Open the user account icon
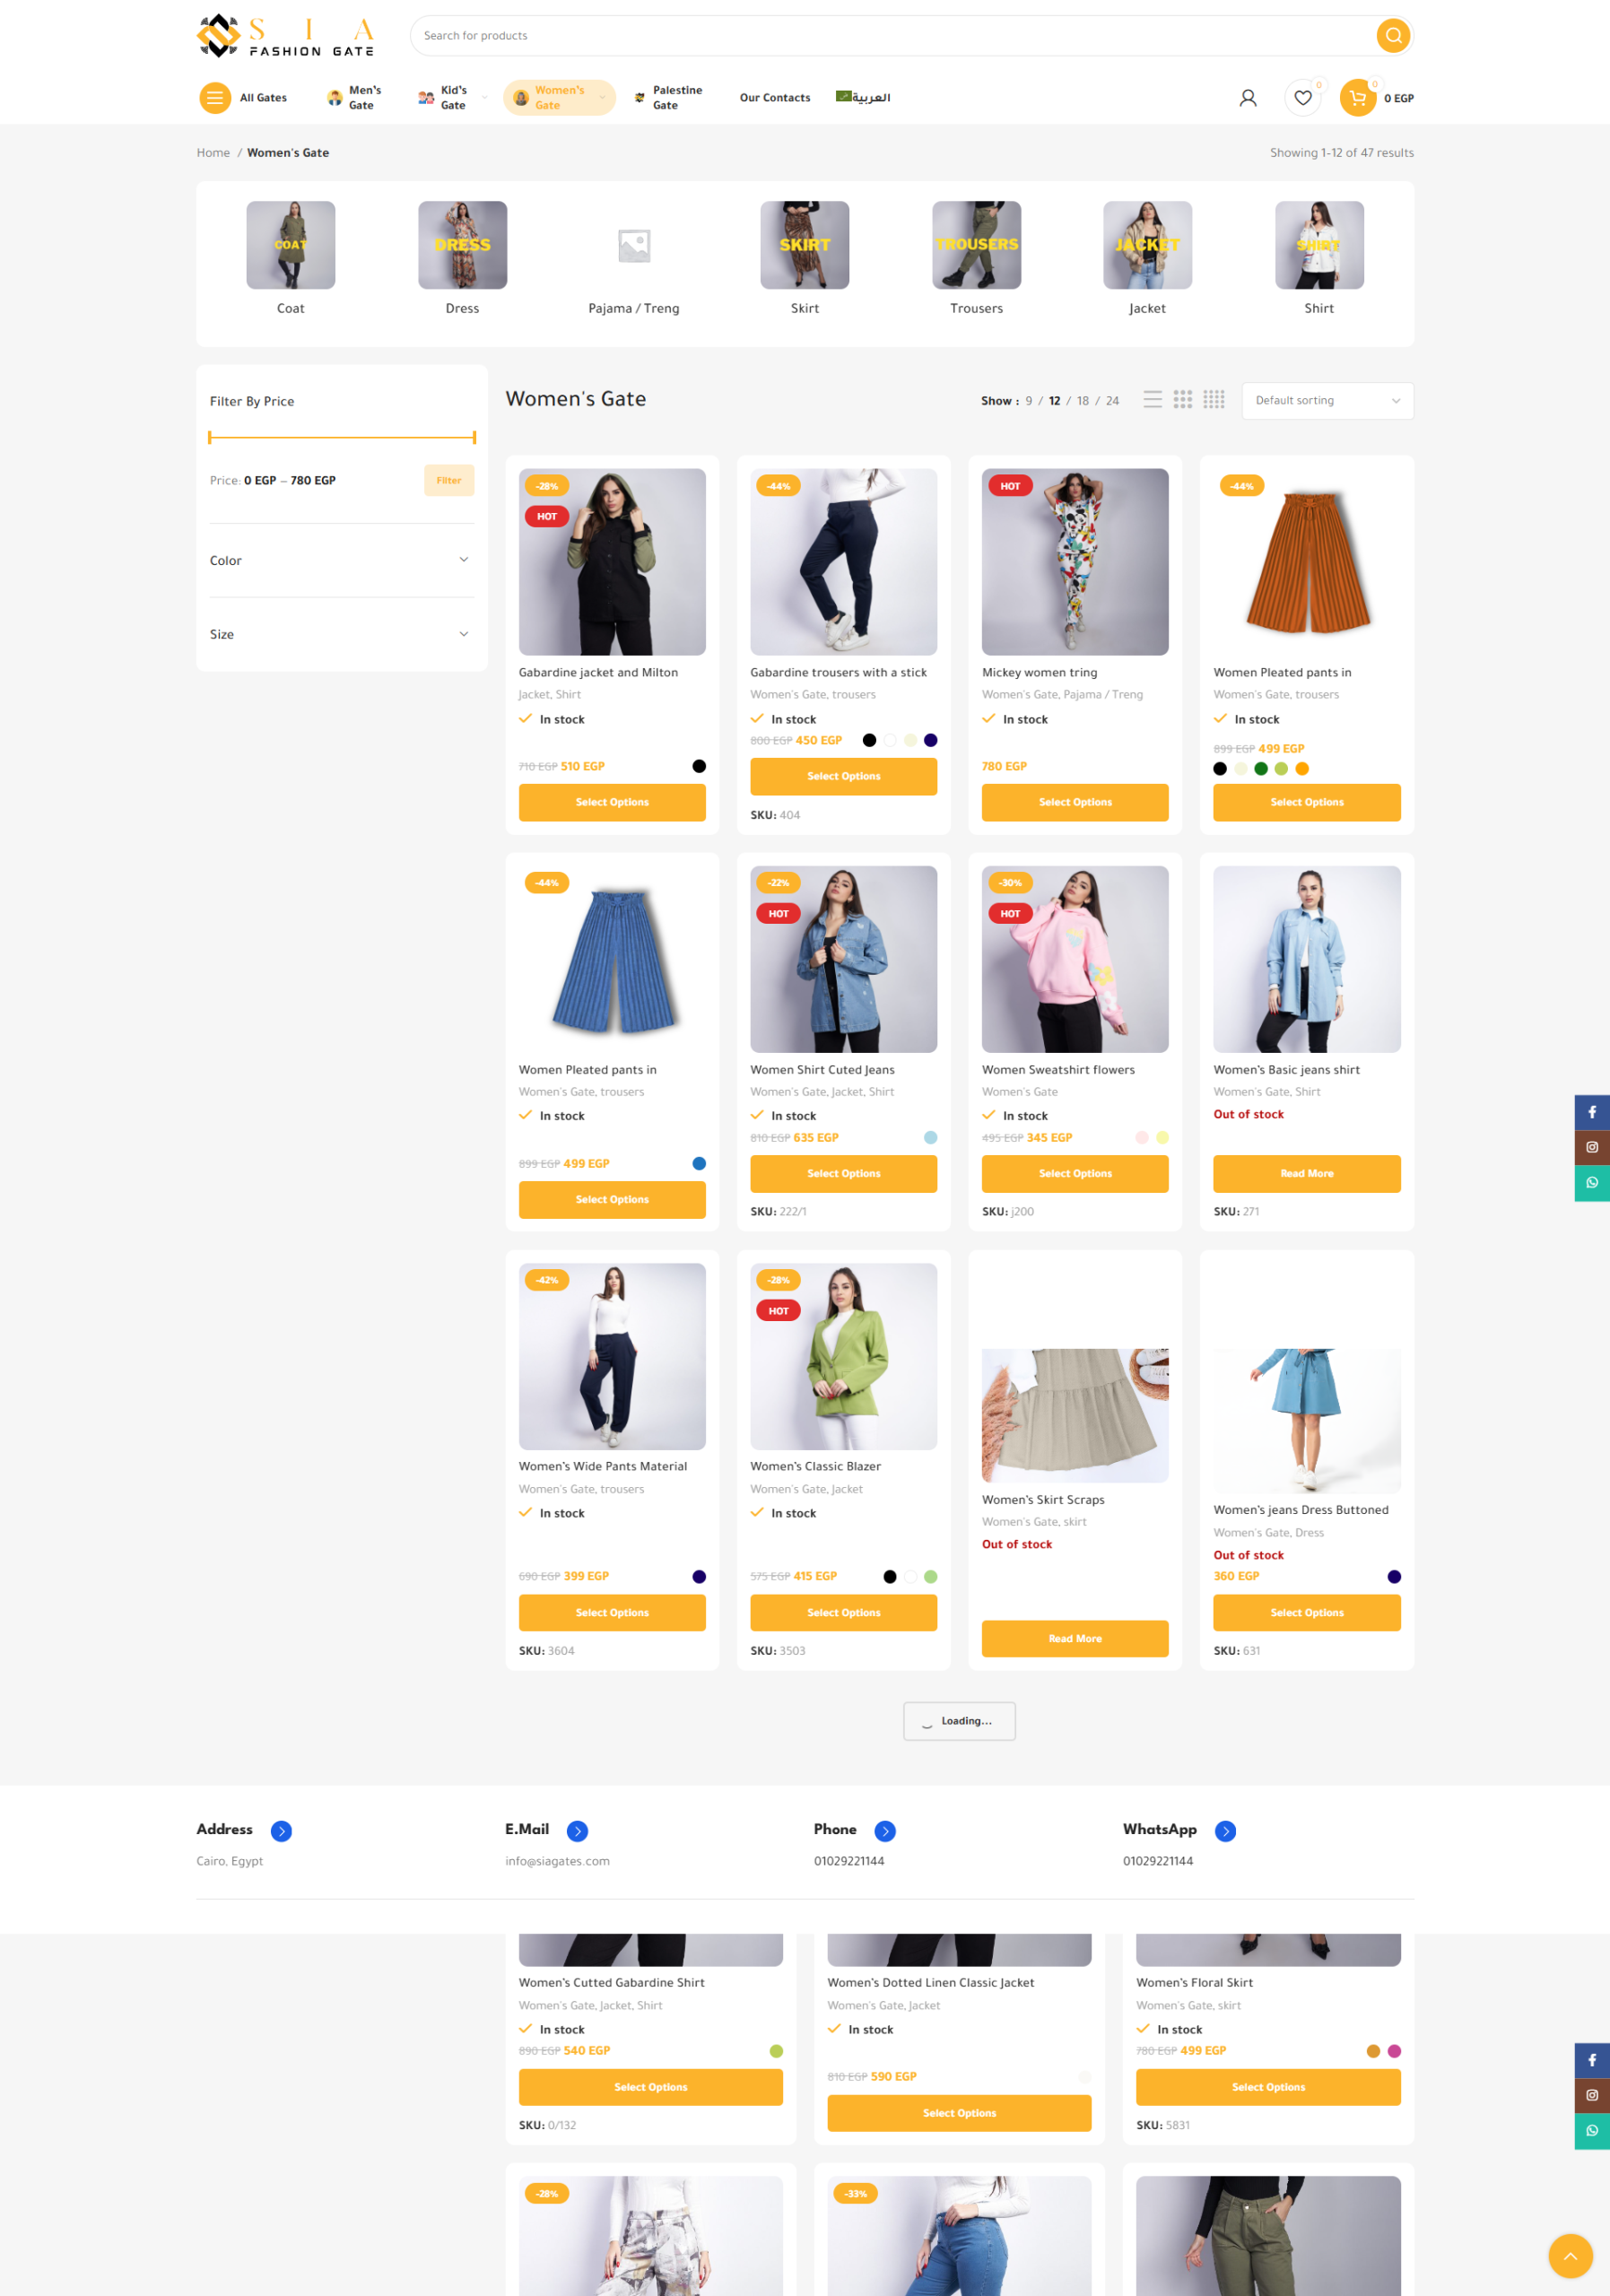This screenshot has height=2296, width=1610. [x=1247, y=98]
